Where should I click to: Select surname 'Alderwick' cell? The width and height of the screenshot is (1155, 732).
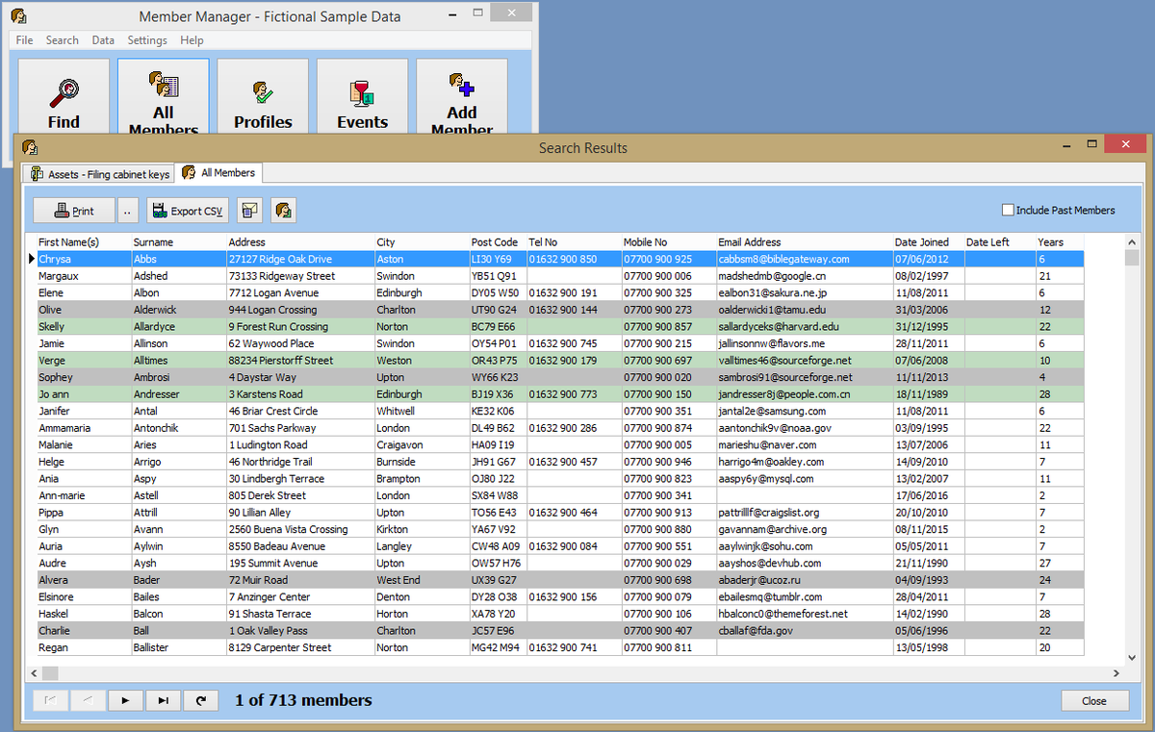coord(178,310)
